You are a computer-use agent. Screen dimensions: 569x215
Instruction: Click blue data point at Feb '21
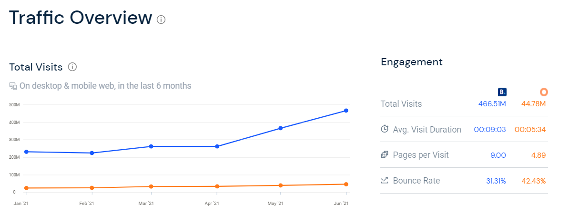pos(91,153)
